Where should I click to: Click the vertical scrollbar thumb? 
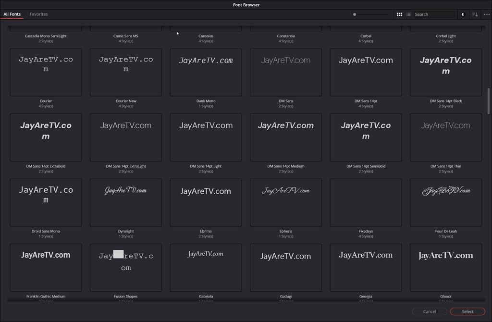click(x=489, y=101)
